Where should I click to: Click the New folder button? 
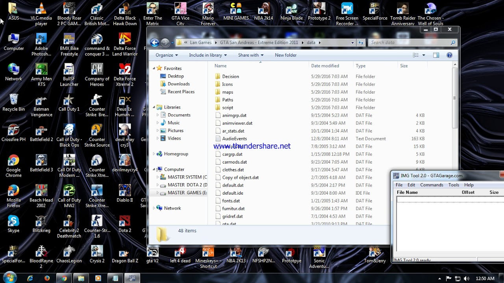285,55
